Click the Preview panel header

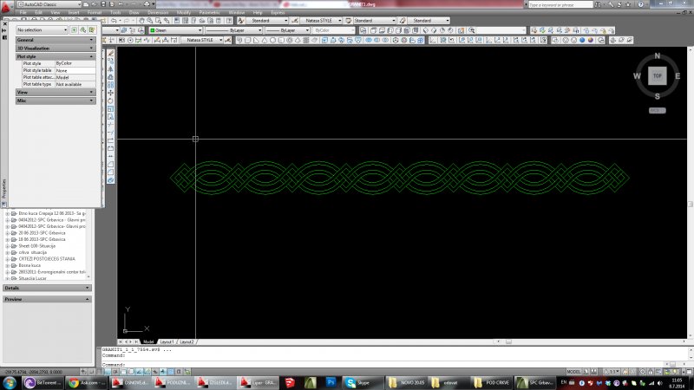(47, 299)
